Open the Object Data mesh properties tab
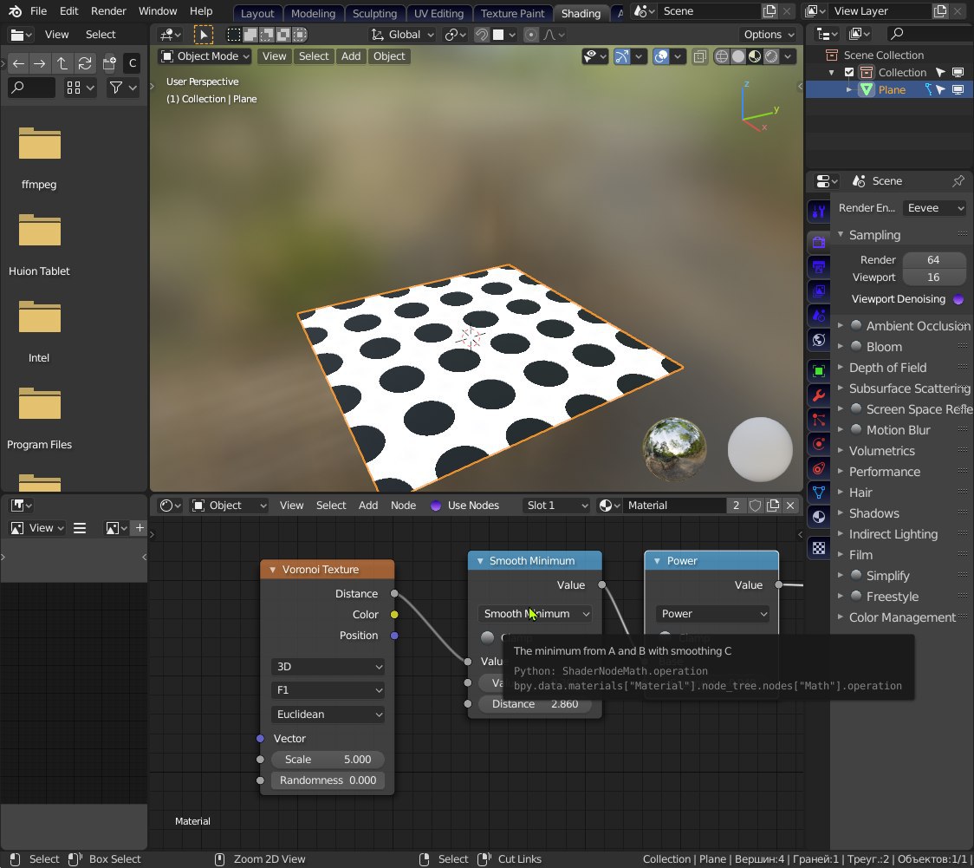 (819, 493)
